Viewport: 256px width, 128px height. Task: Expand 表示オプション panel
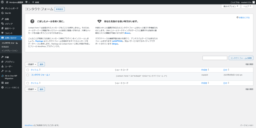pyautogui.click(x=231, y=6)
